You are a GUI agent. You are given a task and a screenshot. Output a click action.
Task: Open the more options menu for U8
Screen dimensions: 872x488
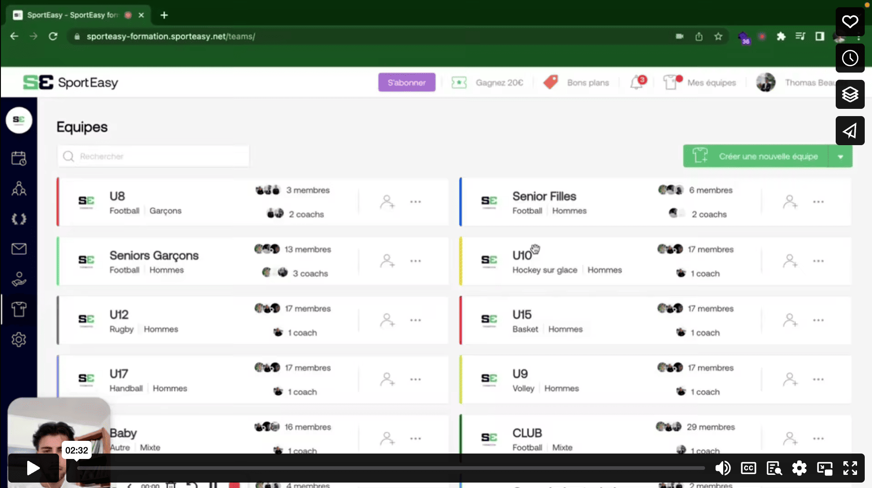click(x=416, y=202)
